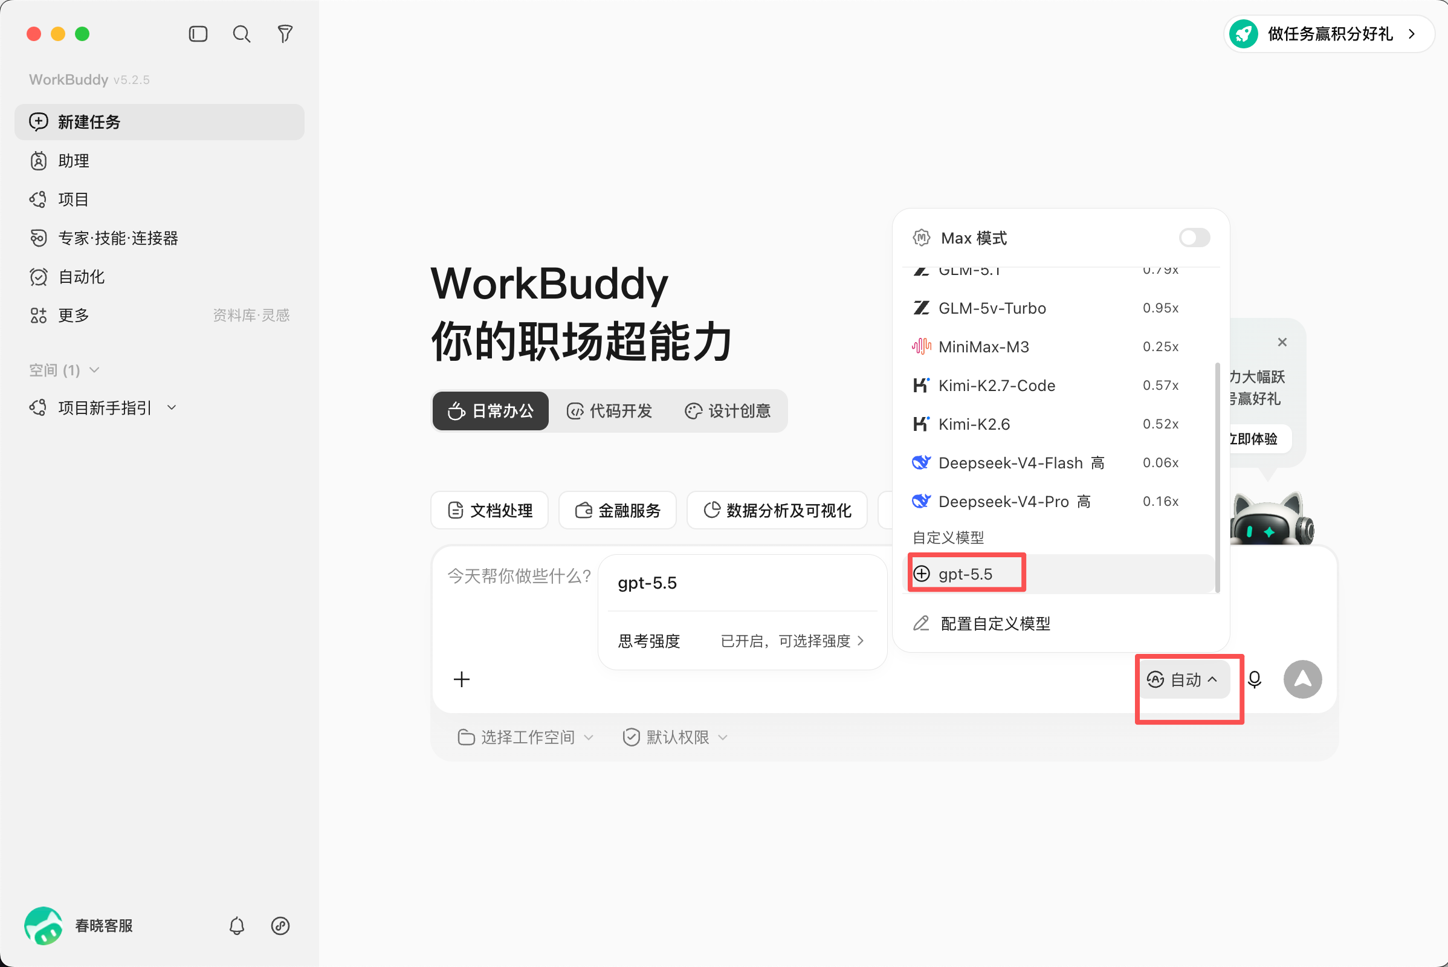Switch to the 设计创意 tab
This screenshot has height=967, width=1448.
coord(728,411)
